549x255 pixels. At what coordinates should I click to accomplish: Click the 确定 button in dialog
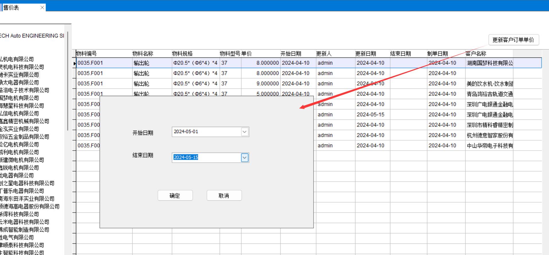[175, 196]
